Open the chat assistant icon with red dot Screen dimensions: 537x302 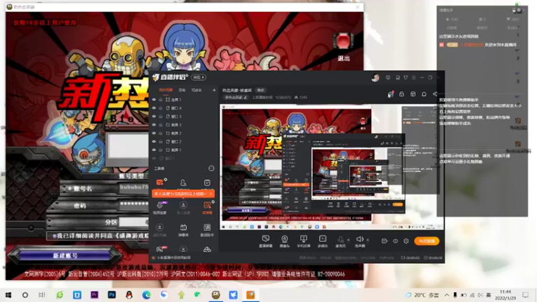coord(391,94)
